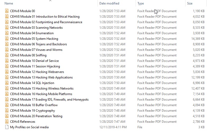Click PDF icon next to Module 14 SQL Injection
213x133 pixels.
pyautogui.click(x=7, y=83)
